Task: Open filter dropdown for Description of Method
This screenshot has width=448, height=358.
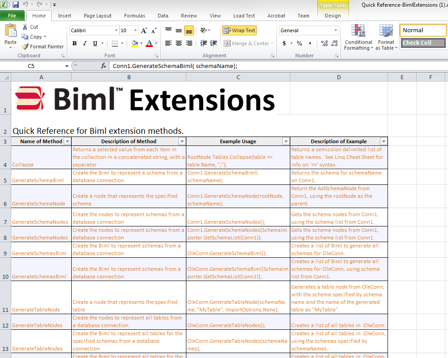Action: (182, 141)
